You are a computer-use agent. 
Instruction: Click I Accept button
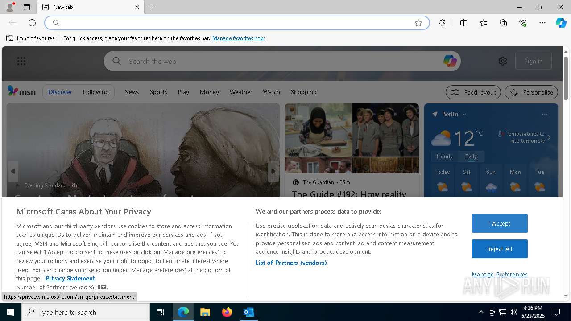click(500, 223)
